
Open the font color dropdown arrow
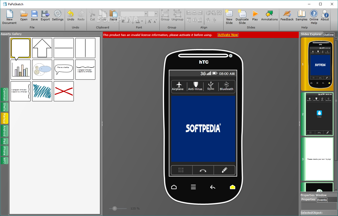coord(142,21)
